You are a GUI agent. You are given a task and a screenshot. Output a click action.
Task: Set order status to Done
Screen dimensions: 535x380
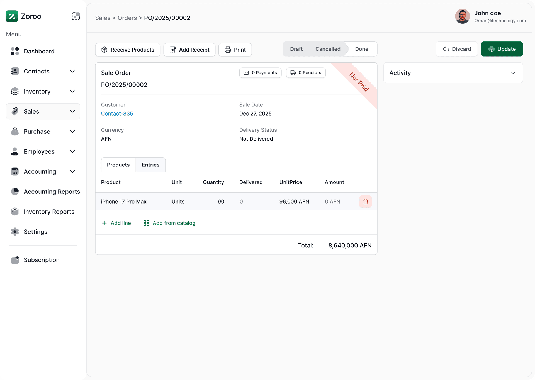pyautogui.click(x=361, y=49)
